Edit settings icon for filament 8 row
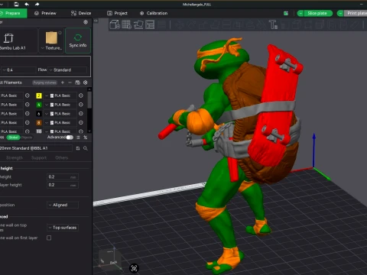 click(x=81, y=122)
